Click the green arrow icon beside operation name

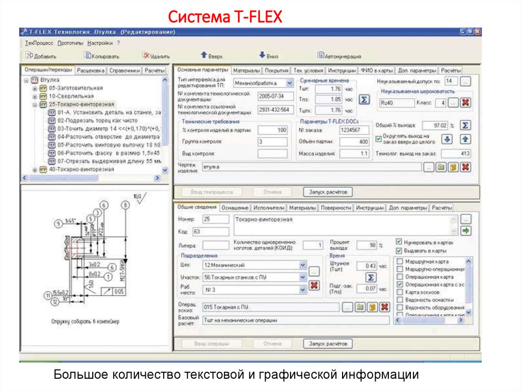[466, 230]
